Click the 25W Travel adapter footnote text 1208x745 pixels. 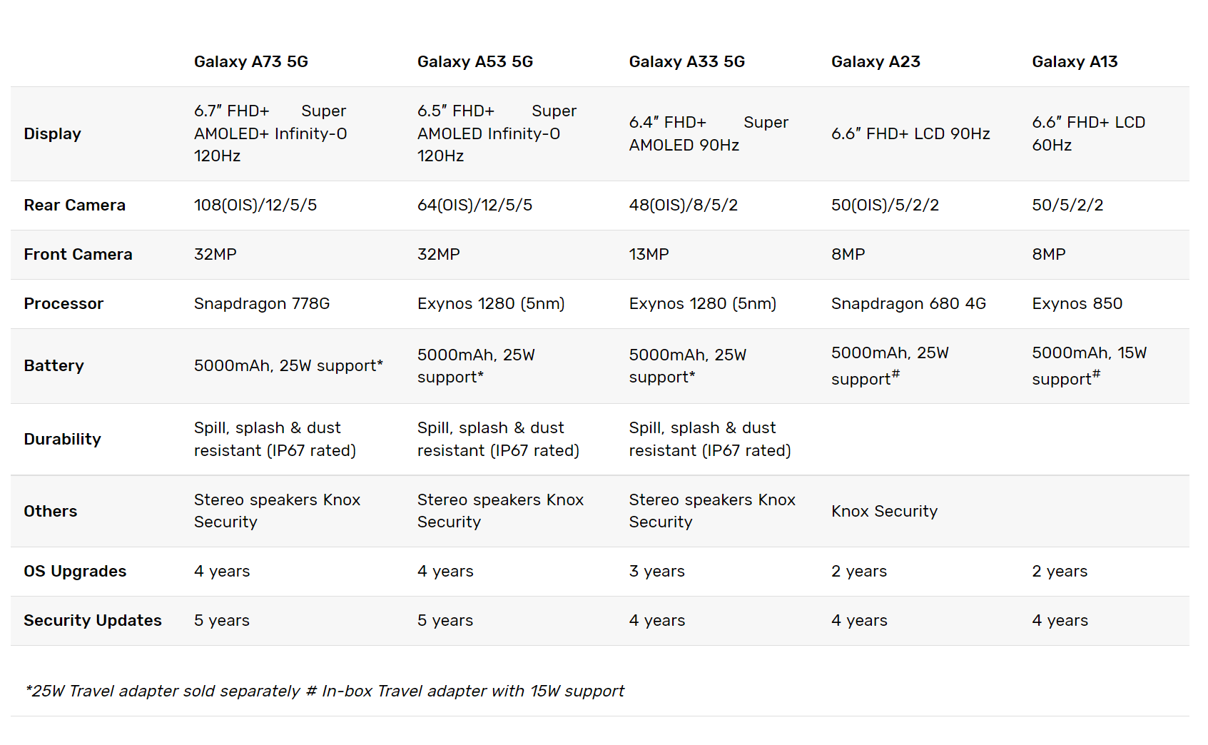click(x=325, y=691)
